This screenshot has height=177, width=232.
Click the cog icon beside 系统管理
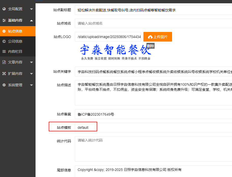[x=4, y=85]
